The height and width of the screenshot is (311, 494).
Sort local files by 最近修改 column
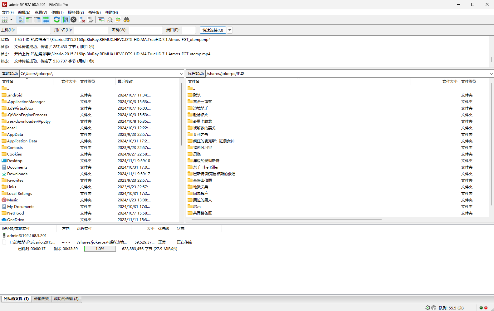pos(134,81)
